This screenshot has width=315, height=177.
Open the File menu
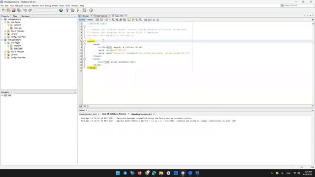(x=2, y=5)
